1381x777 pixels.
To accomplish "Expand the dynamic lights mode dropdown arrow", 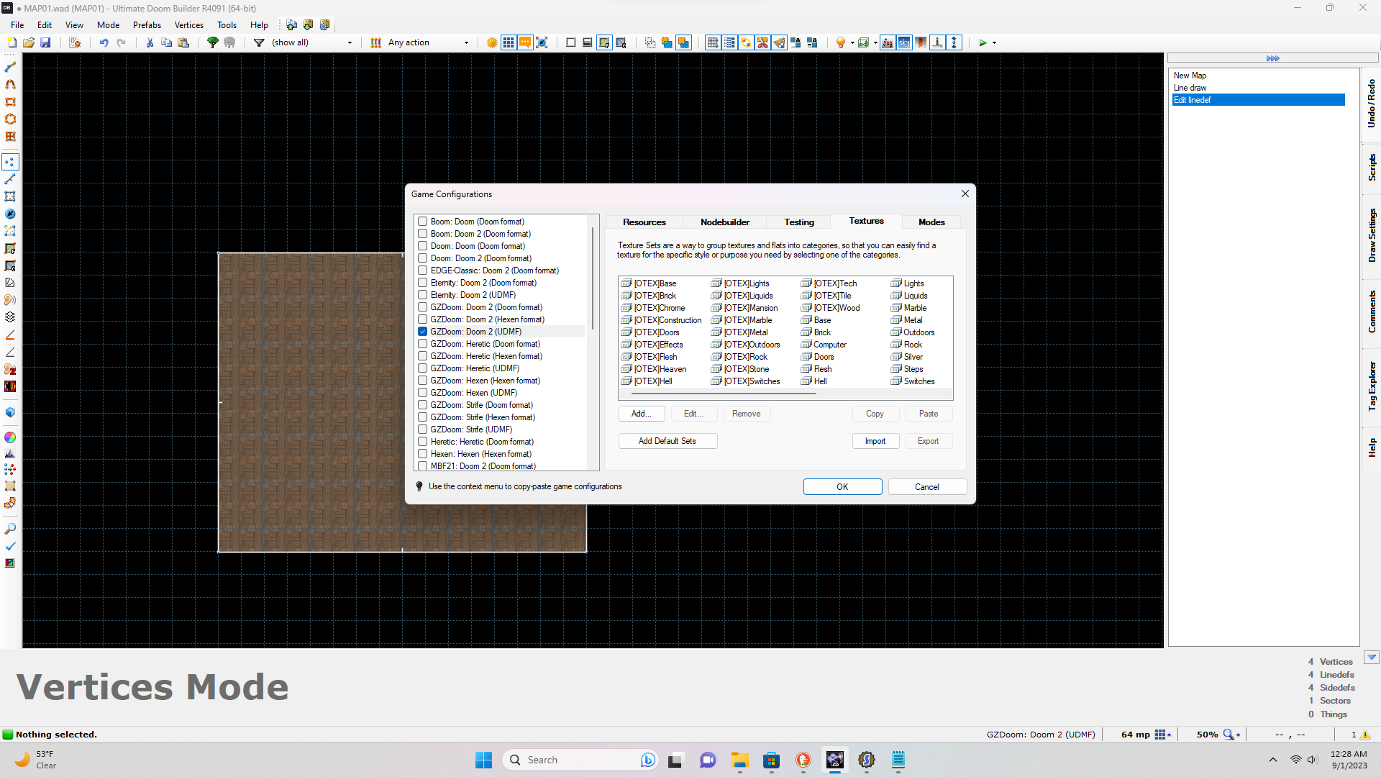I will tap(852, 42).
